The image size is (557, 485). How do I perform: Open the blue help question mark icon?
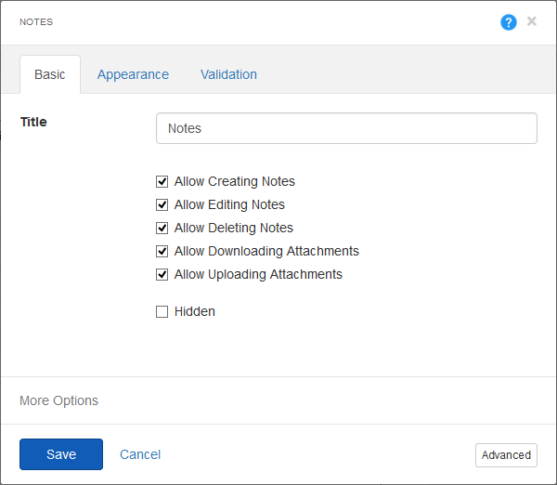(509, 22)
